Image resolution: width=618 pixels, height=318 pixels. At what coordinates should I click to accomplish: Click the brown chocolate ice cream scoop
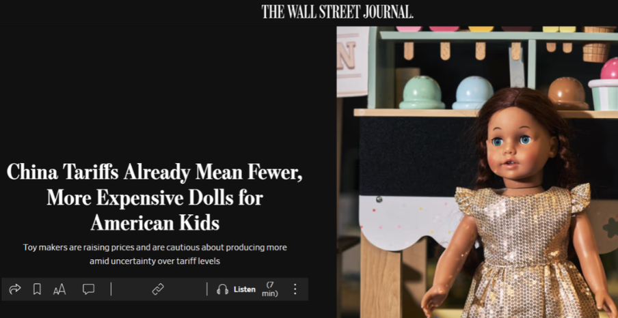[568, 93]
